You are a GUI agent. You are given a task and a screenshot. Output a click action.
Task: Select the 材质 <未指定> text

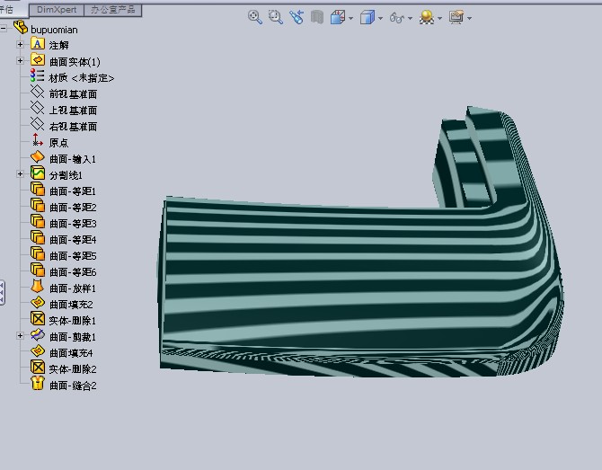click(82, 78)
